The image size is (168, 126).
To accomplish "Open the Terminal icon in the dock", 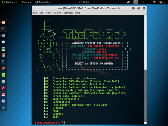I will point(3,29).
